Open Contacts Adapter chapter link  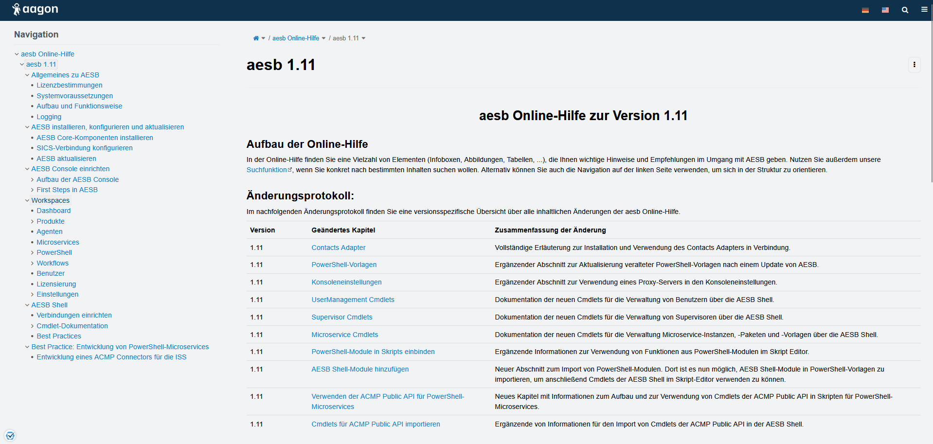point(339,248)
